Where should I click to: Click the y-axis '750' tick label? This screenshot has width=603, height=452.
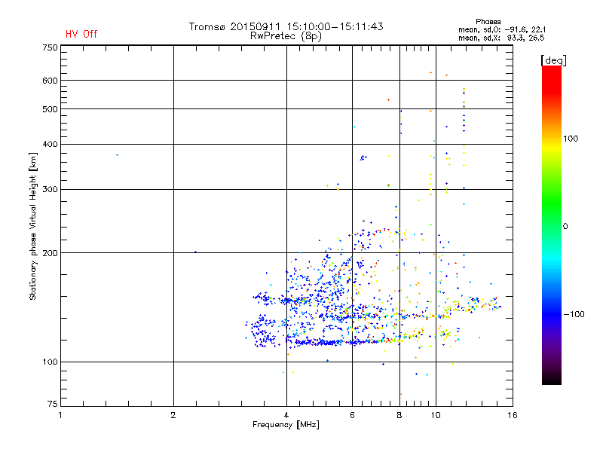pos(50,47)
